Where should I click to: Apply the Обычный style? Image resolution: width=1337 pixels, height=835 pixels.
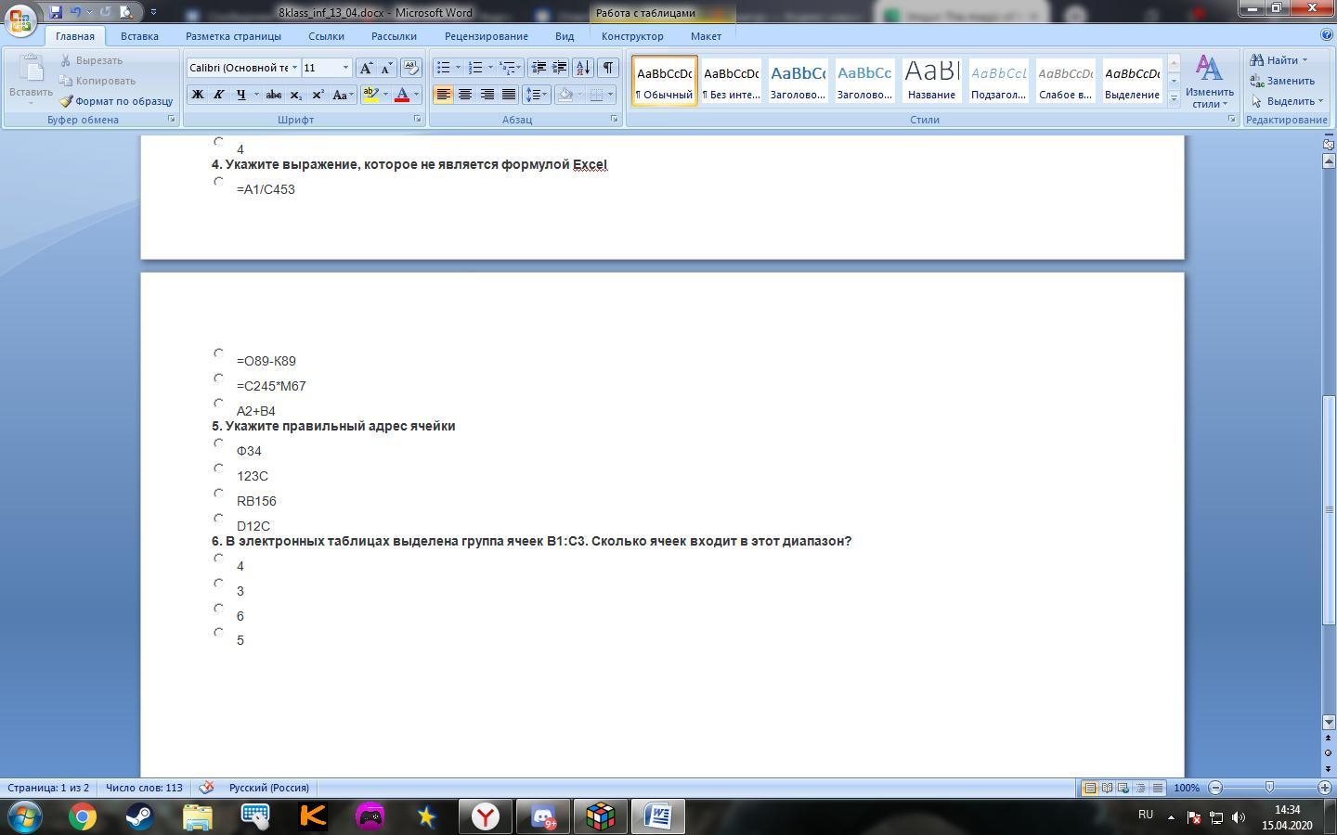point(665,80)
